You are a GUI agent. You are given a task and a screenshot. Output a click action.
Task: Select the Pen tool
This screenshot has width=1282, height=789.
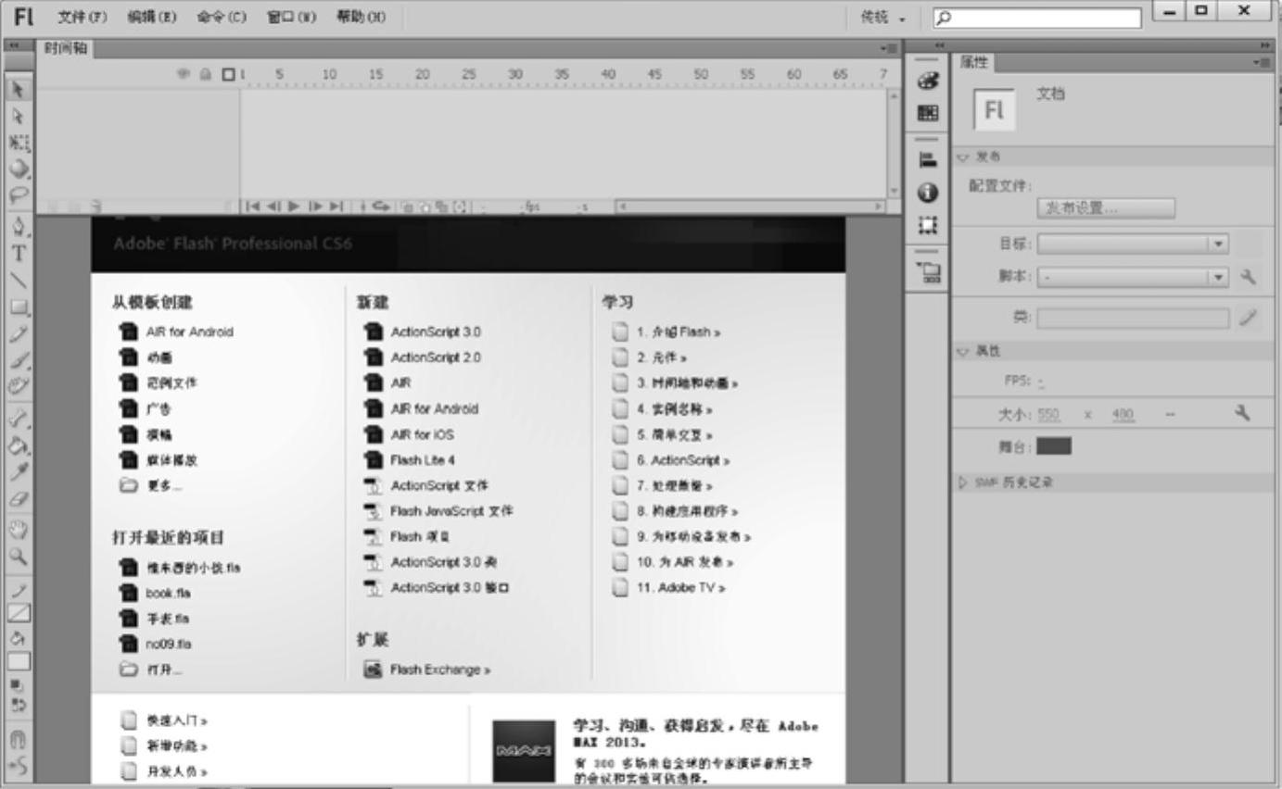click(18, 226)
